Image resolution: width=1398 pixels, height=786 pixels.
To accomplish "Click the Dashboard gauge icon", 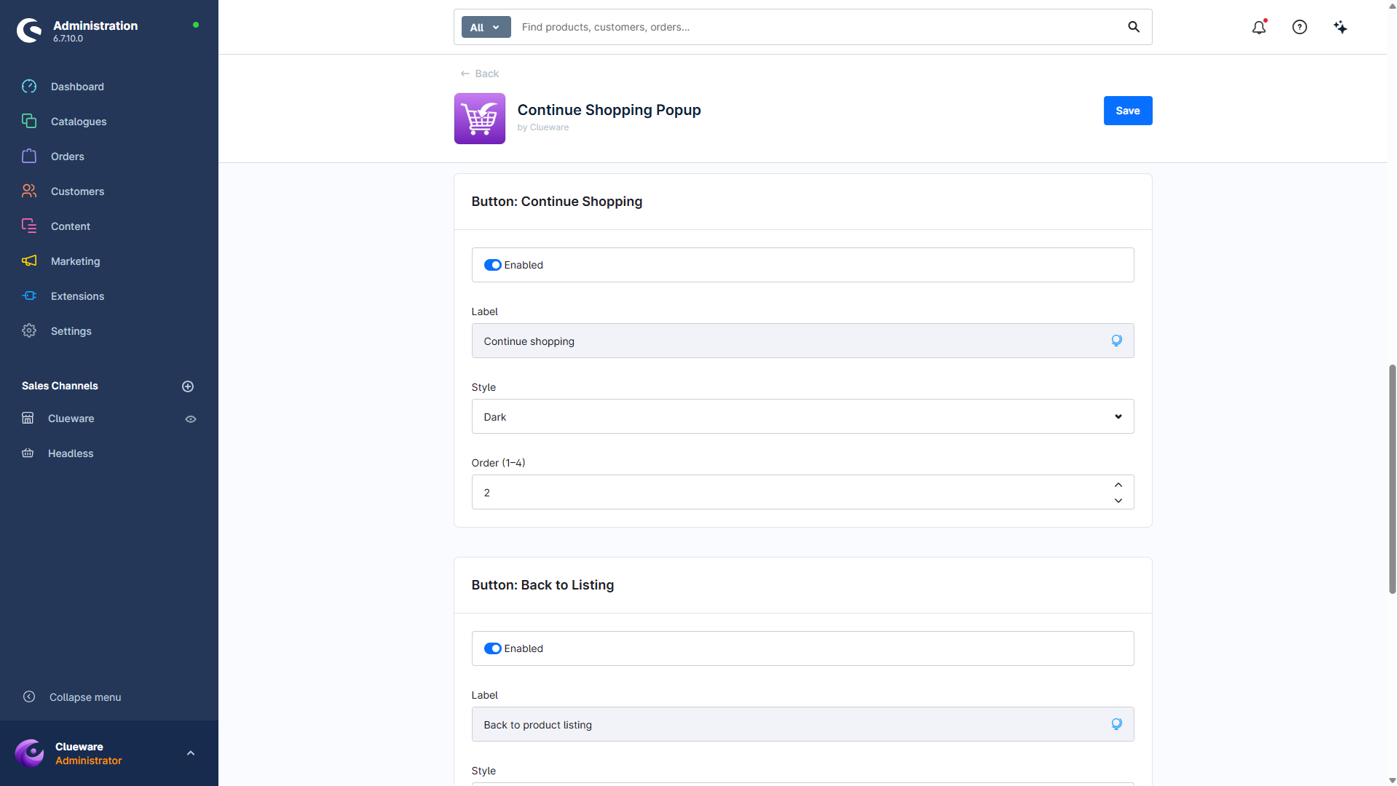I will [x=29, y=87].
